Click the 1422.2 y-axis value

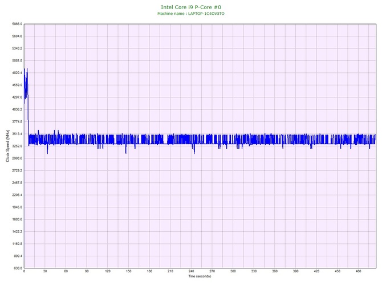17,232
